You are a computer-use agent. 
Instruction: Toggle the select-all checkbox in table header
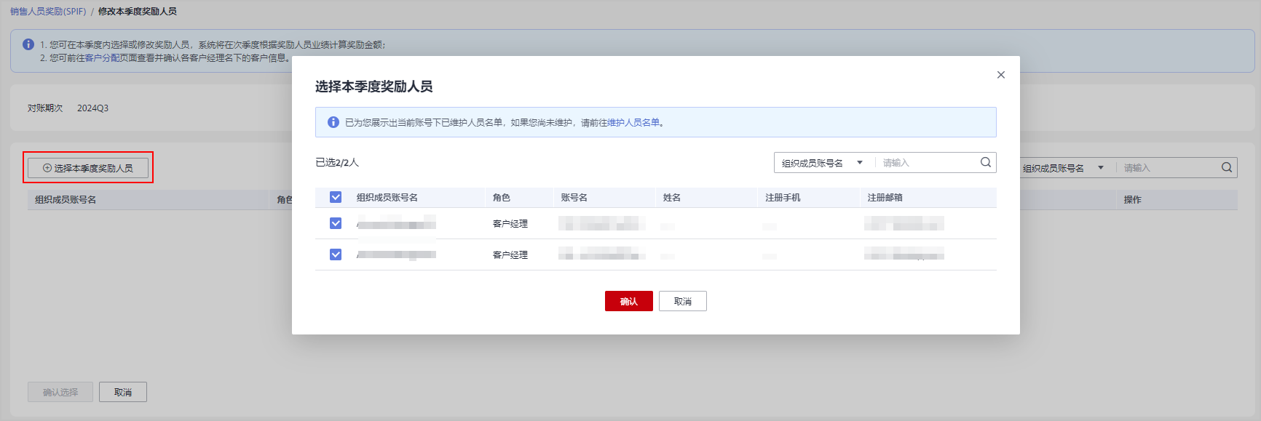pos(336,197)
